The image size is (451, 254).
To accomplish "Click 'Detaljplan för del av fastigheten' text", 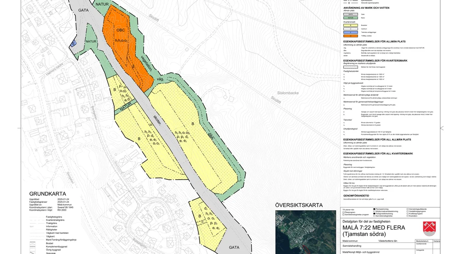I will (366, 221).
